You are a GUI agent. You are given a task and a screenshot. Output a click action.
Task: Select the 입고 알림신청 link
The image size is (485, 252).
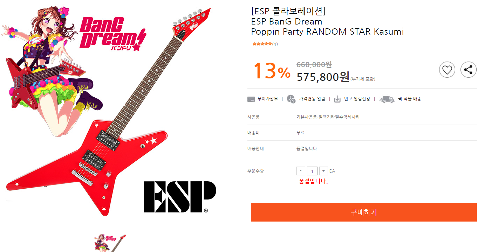357,99
